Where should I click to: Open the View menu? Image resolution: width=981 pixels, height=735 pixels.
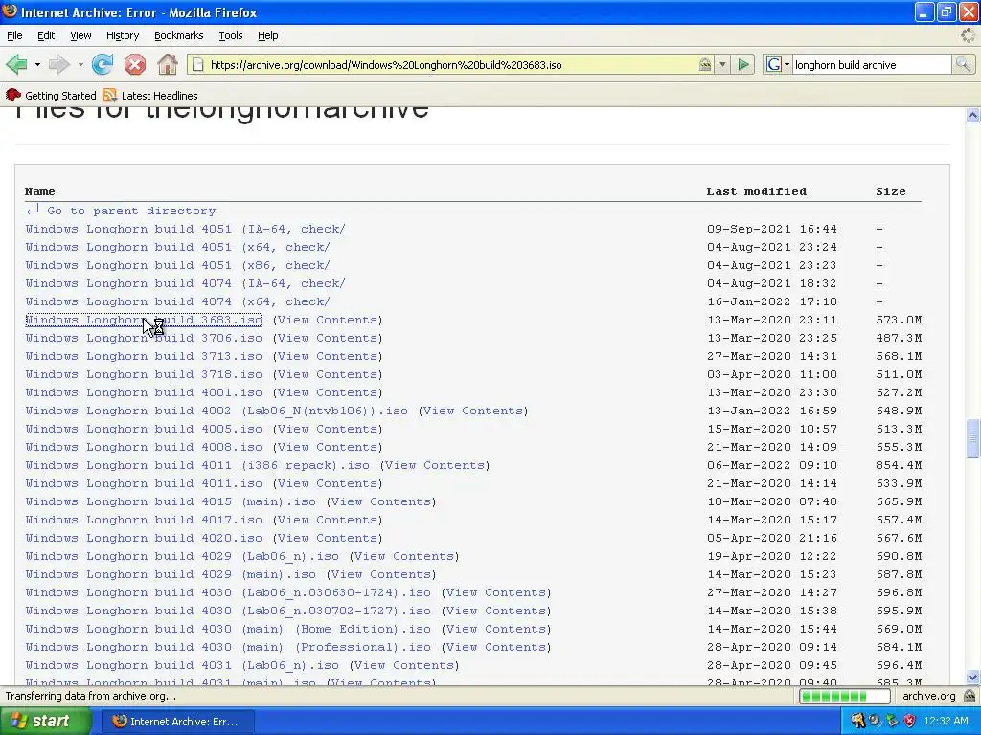pyautogui.click(x=80, y=35)
